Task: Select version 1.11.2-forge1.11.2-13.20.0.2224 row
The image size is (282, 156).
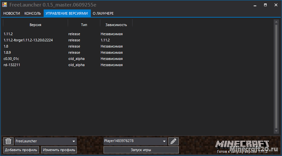Action: click(68, 40)
